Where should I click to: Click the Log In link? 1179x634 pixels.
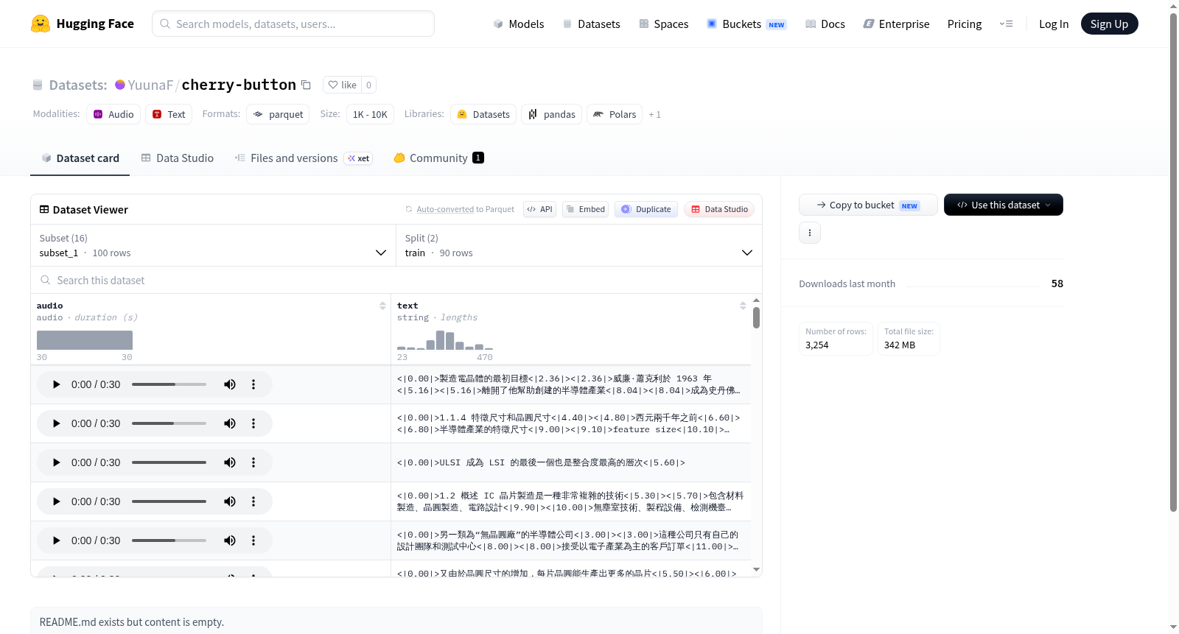(1054, 24)
